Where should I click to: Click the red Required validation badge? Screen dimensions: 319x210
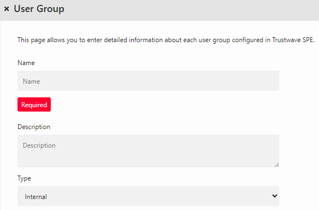tap(34, 104)
